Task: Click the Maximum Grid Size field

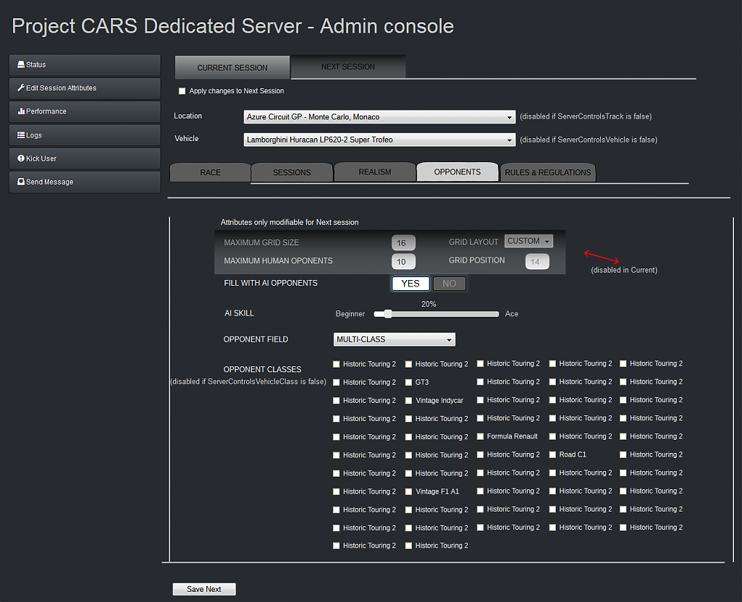Action: [x=403, y=243]
